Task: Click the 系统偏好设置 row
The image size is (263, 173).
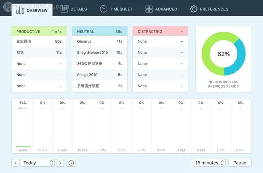Action: pyautogui.click(x=100, y=86)
